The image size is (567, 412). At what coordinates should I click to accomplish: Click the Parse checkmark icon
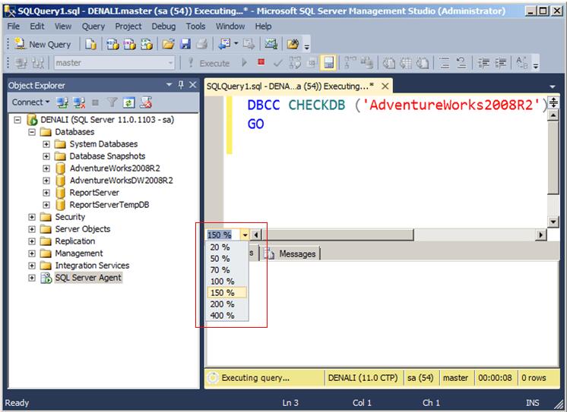click(x=277, y=63)
